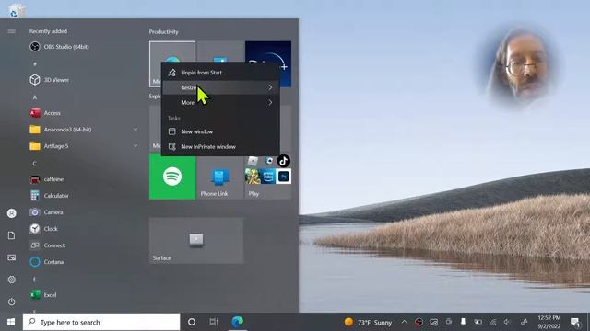Expand the Resize submenu arrow
590x331 pixels.
270,87
